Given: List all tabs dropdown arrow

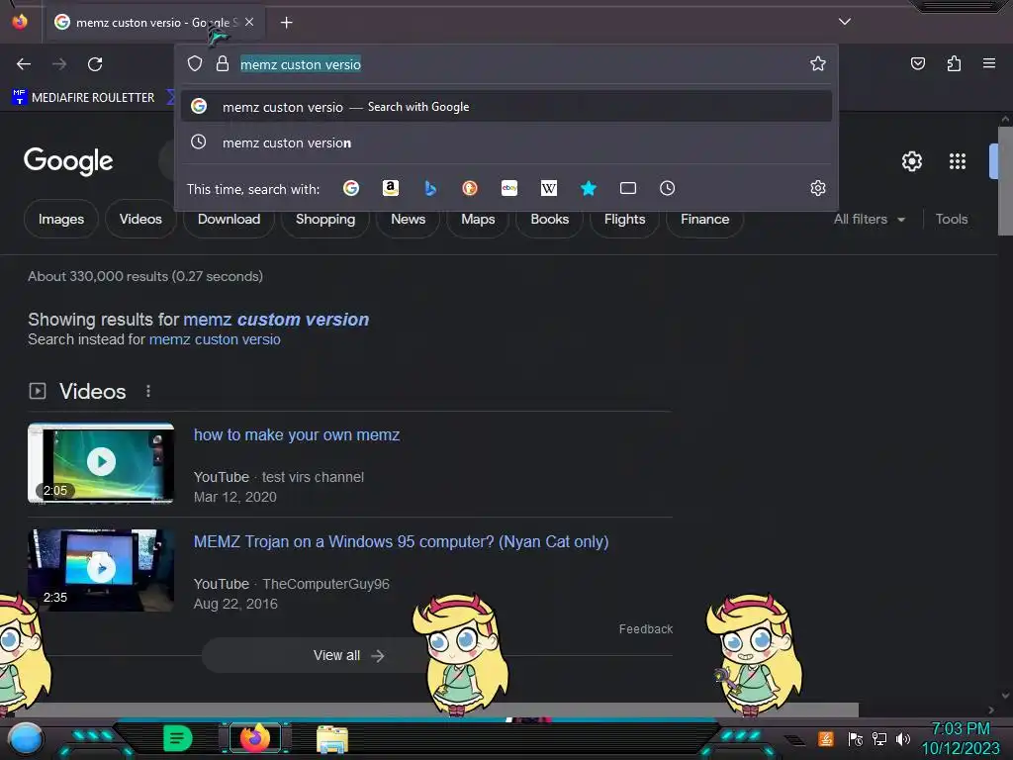Looking at the screenshot, I should (845, 22).
